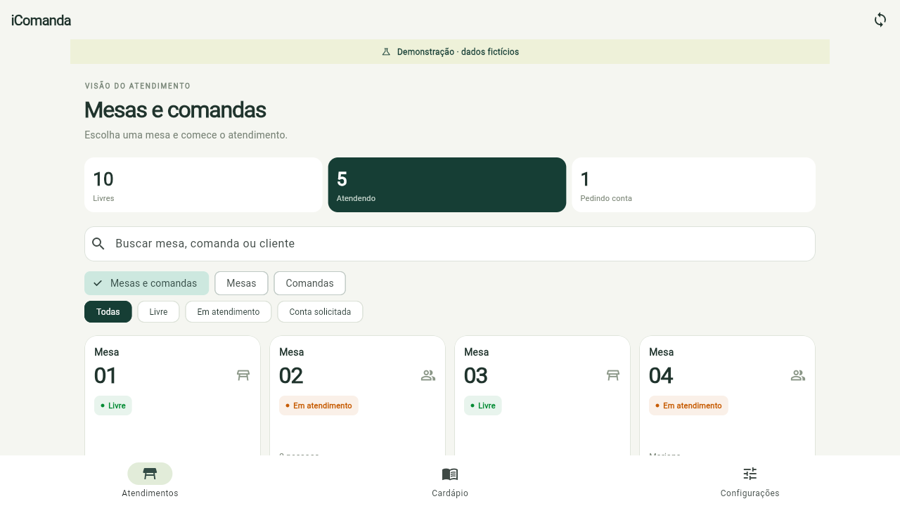Click 'Em atendimento' badge on Mesa 02
Viewport: 900px width, 506px height.
(x=319, y=406)
